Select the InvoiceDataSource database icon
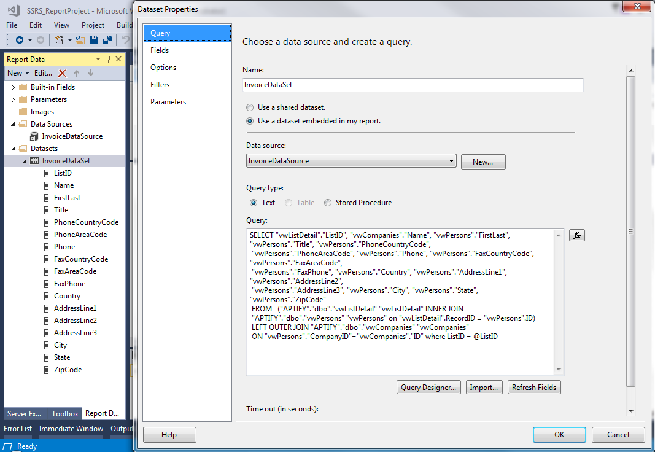 click(34, 136)
